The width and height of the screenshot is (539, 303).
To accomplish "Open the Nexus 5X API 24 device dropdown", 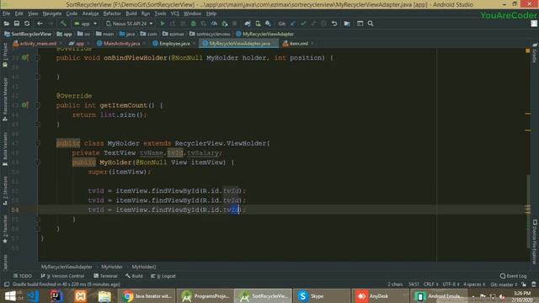I will tap(129, 24).
